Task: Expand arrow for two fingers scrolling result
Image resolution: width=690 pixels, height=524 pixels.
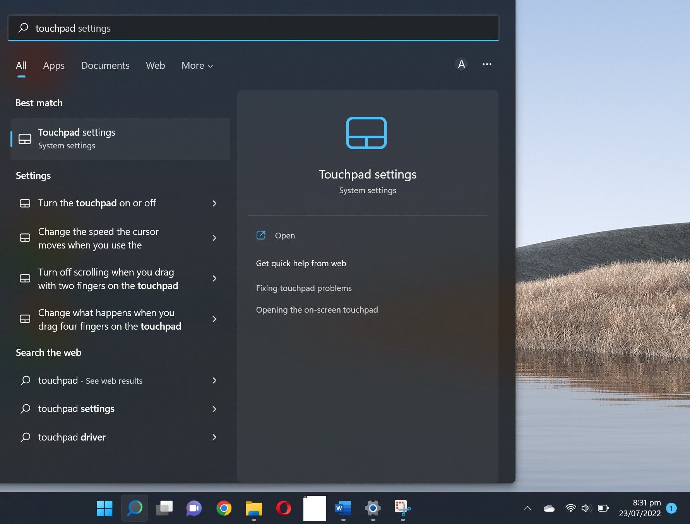Action: (214, 278)
